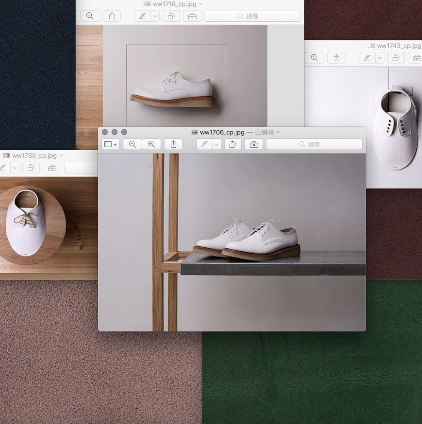Rotate the ww1718_cp.jpg image

171,16
